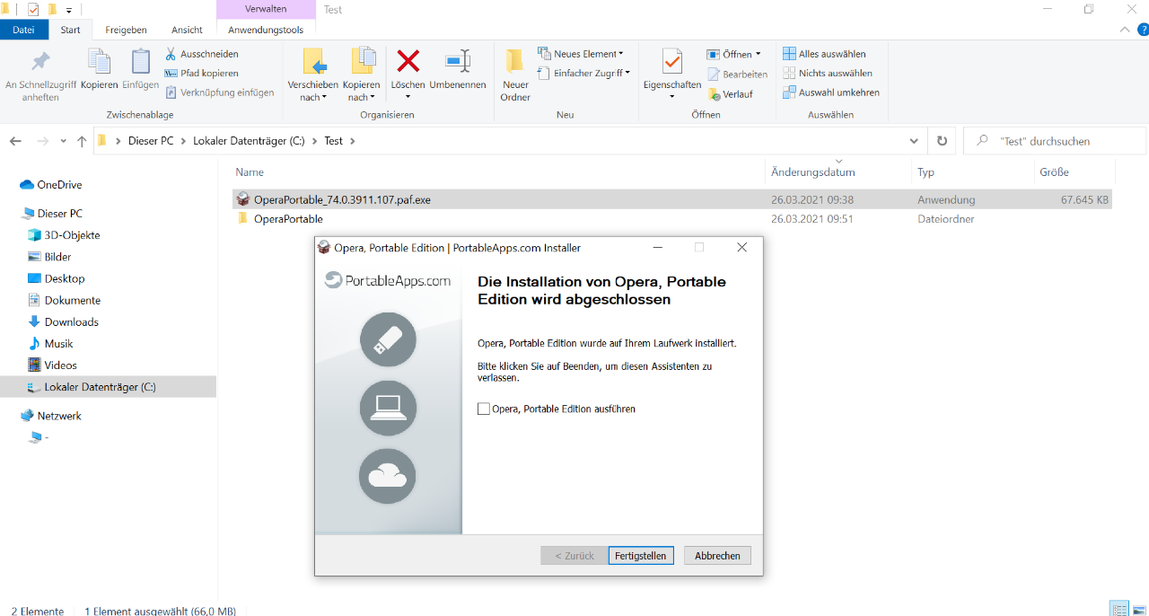This screenshot has height=616, width=1149.
Task: Click Bearbeiten in the ribbon
Action: [737, 75]
